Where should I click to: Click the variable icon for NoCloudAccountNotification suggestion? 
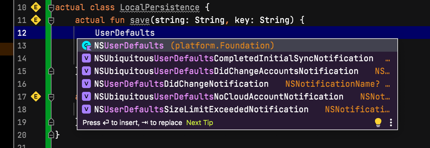(86, 97)
